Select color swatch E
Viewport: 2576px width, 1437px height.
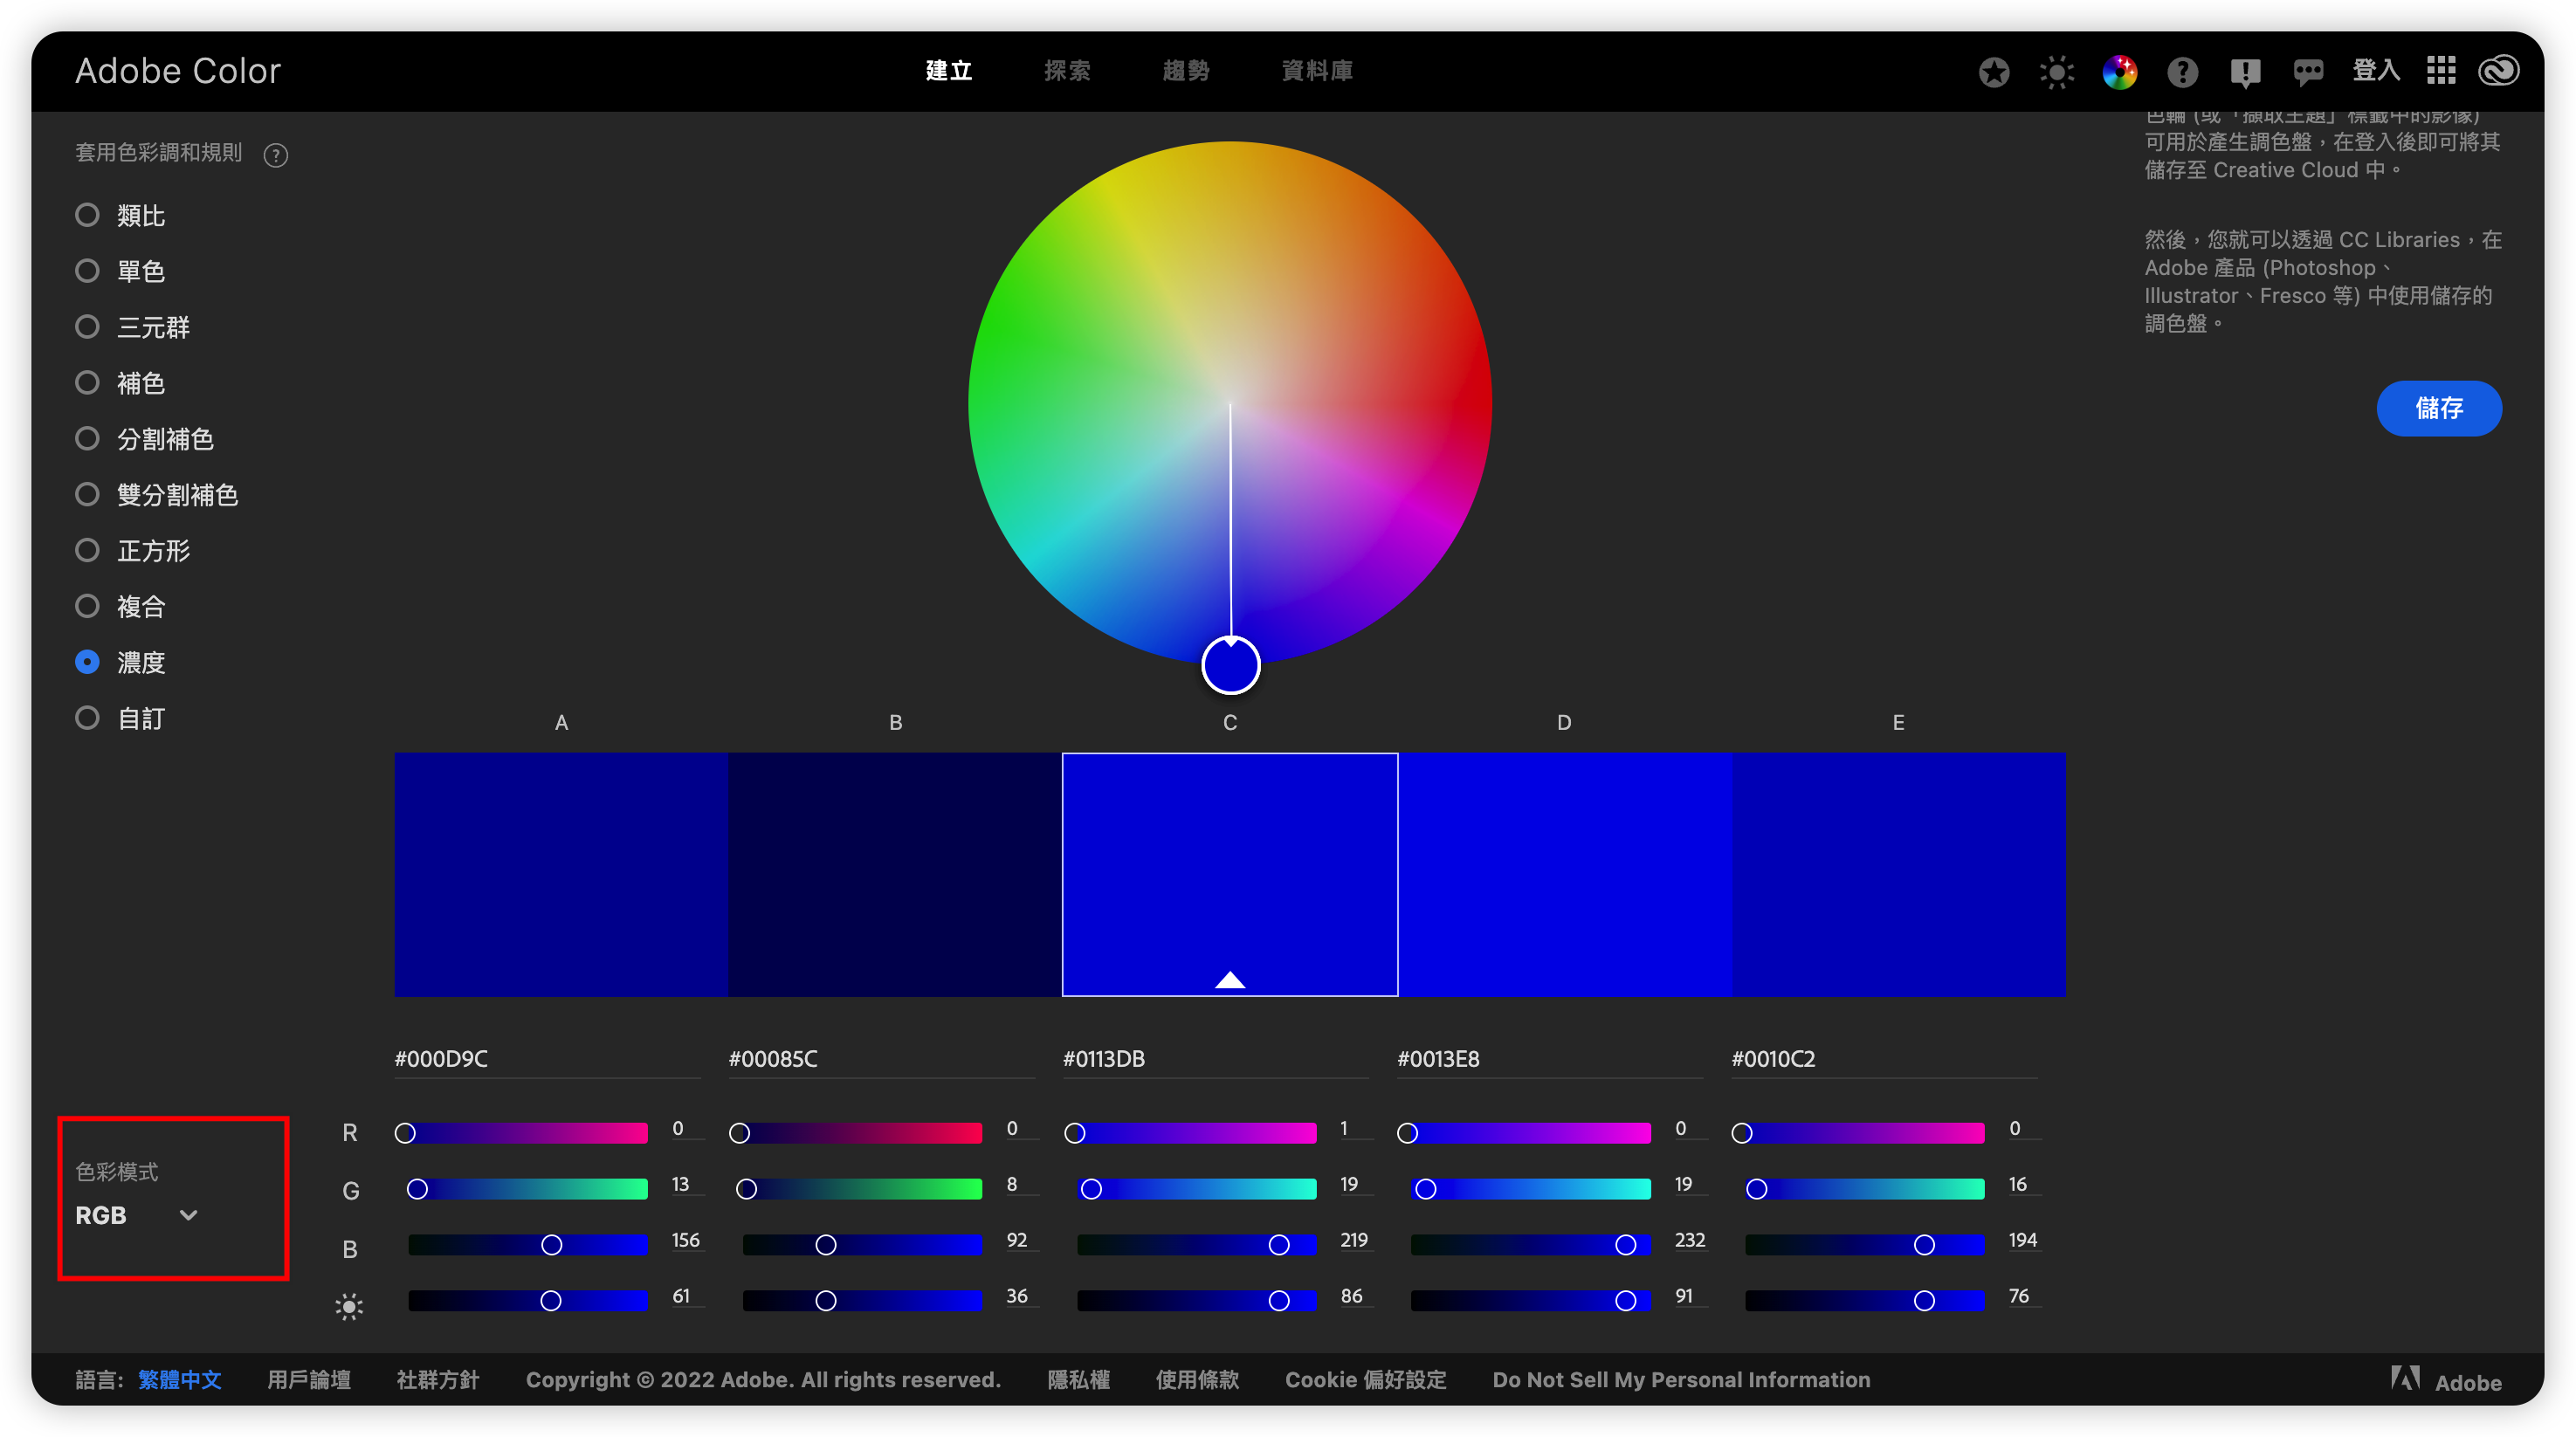point(1898,874)
